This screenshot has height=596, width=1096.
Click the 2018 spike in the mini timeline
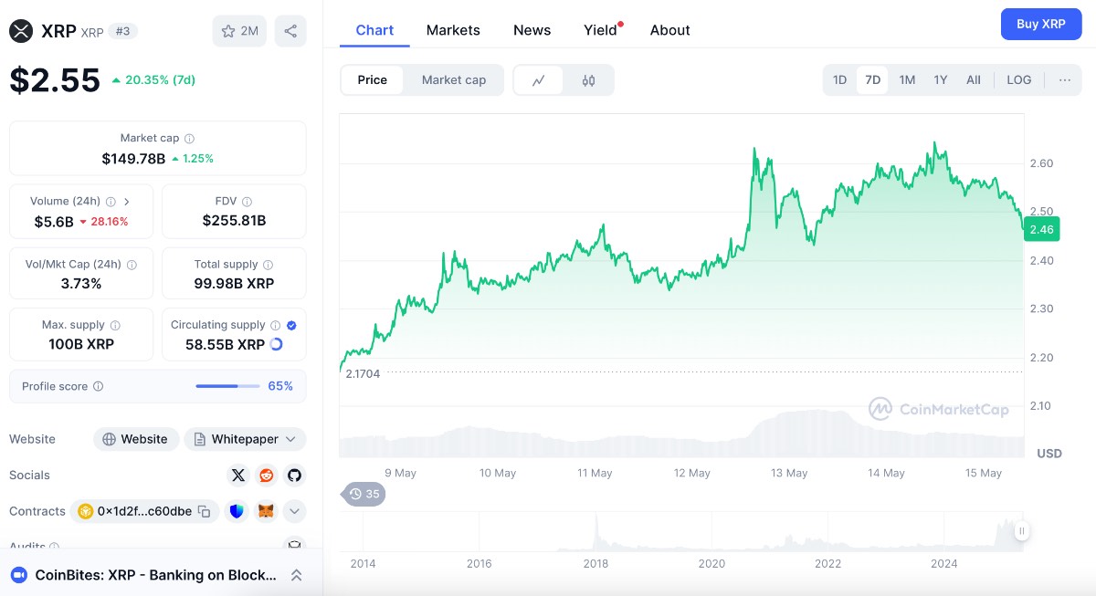595,532
